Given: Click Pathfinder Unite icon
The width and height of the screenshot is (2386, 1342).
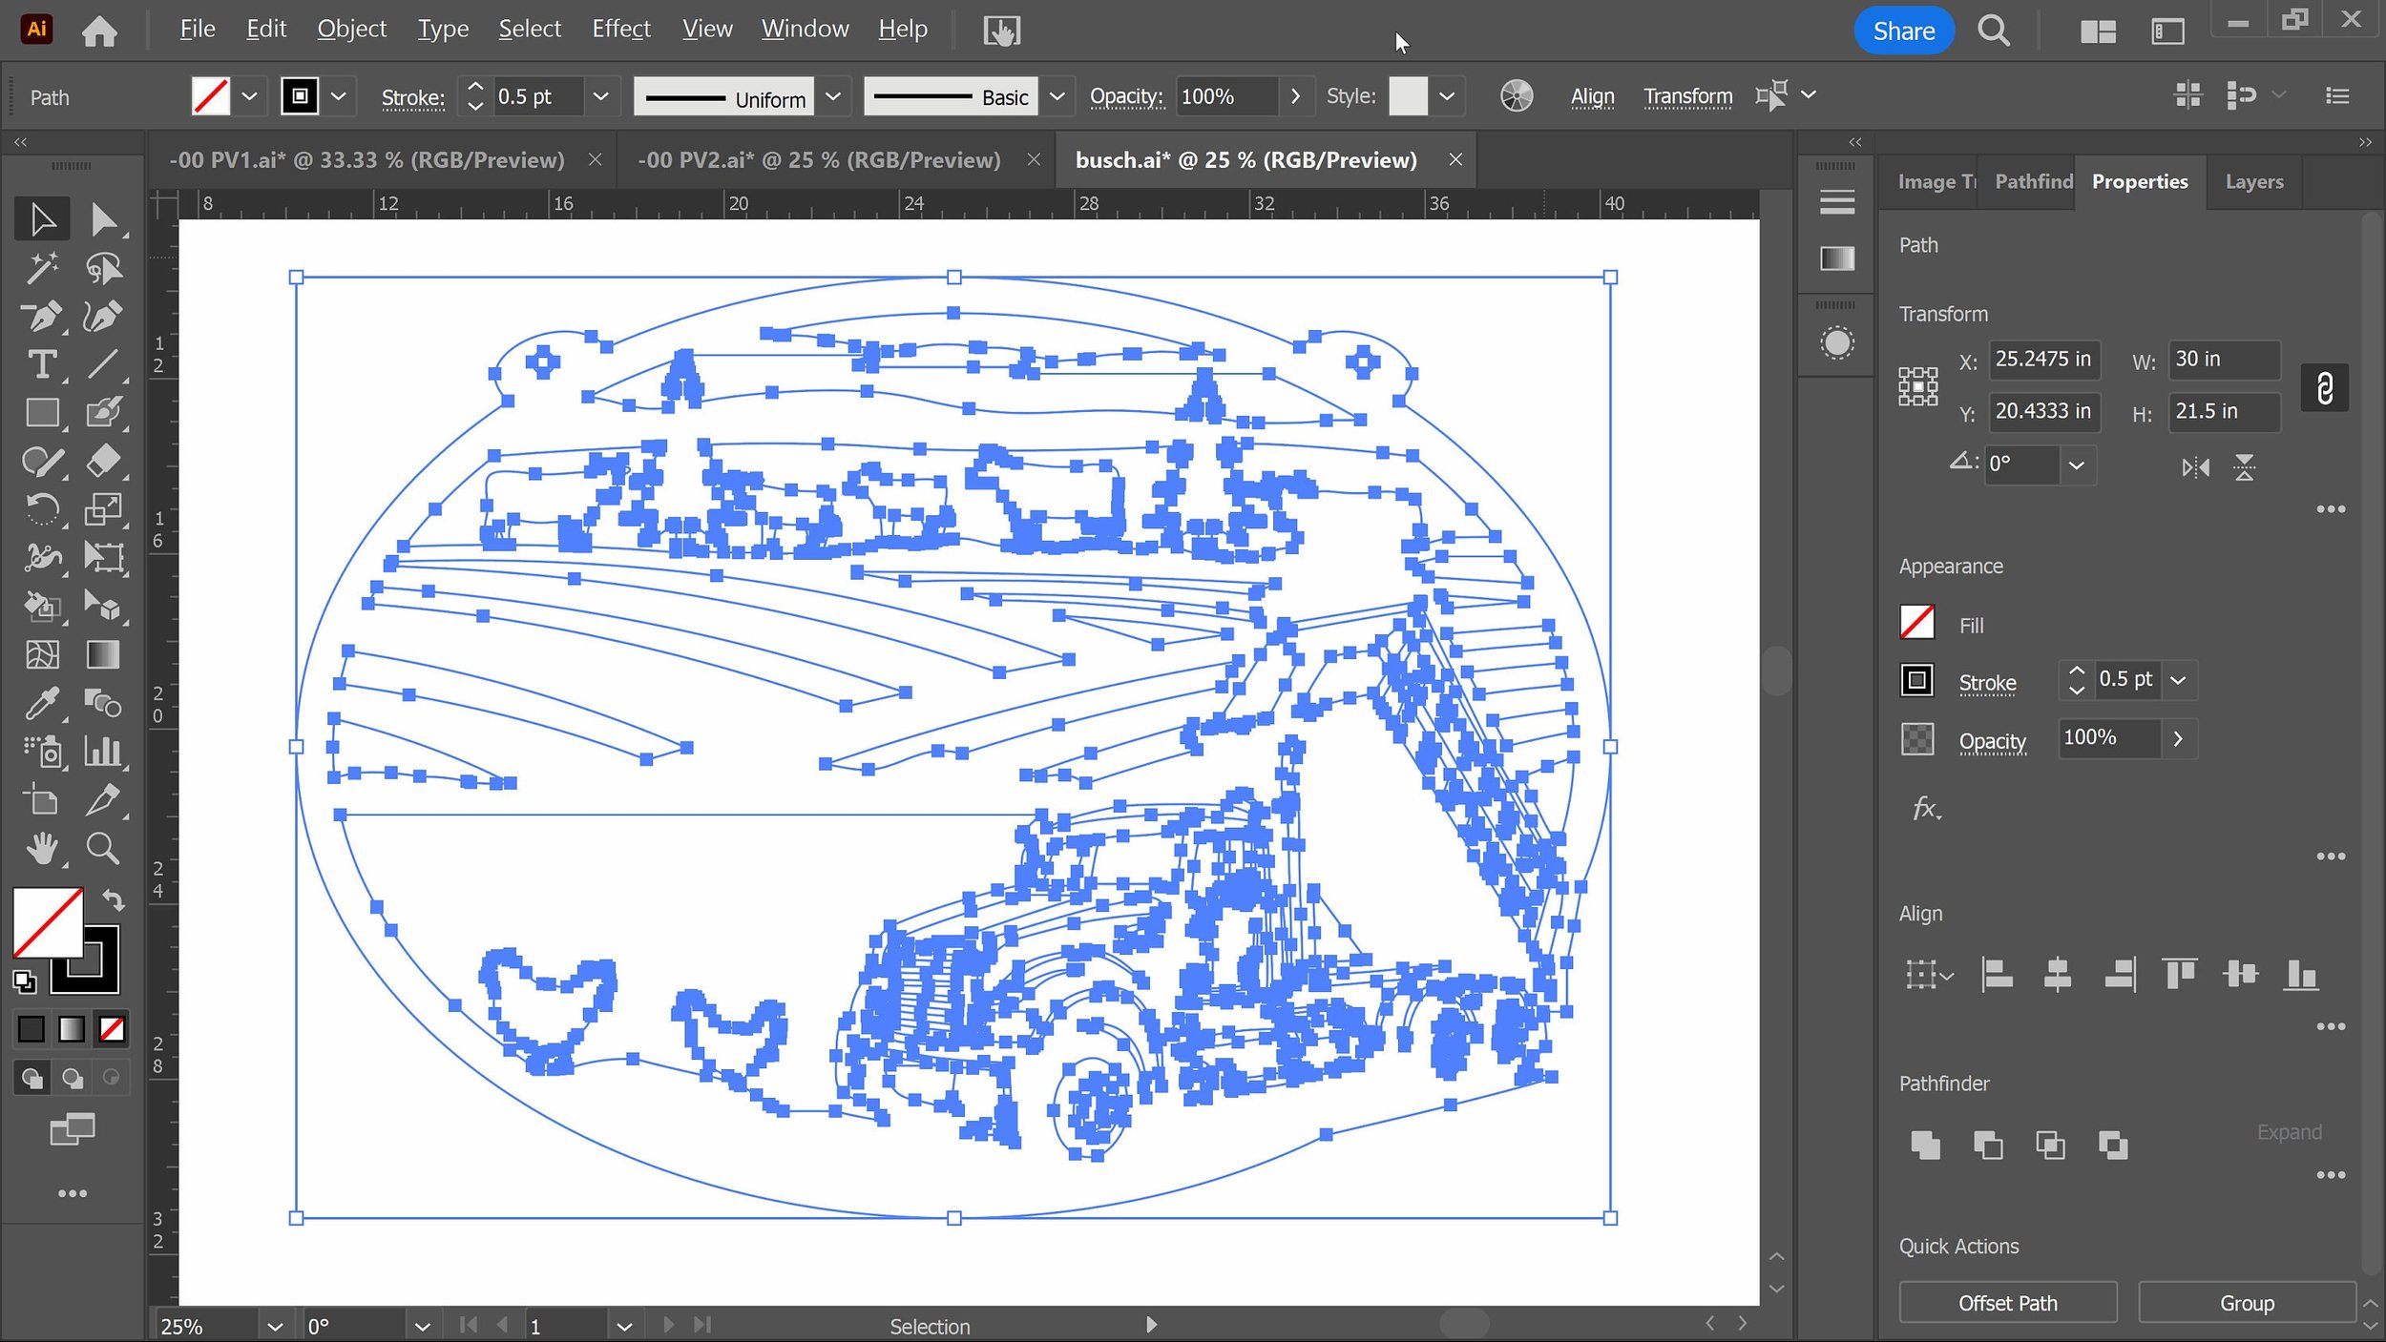Looking at the screenshot, I should coord(1925,1144).
